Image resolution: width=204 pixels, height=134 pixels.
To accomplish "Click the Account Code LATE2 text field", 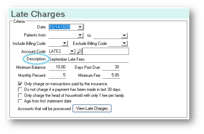I will coord(59,51).
